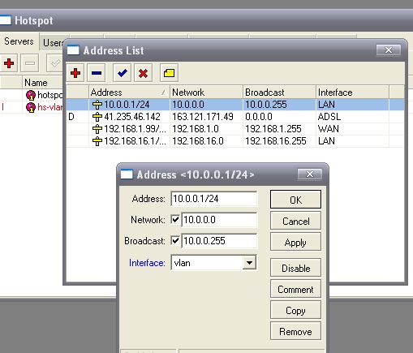The height and width of the screenshot is (353, 413).
Task: Click the Disable button
Action: coord(295,268)
